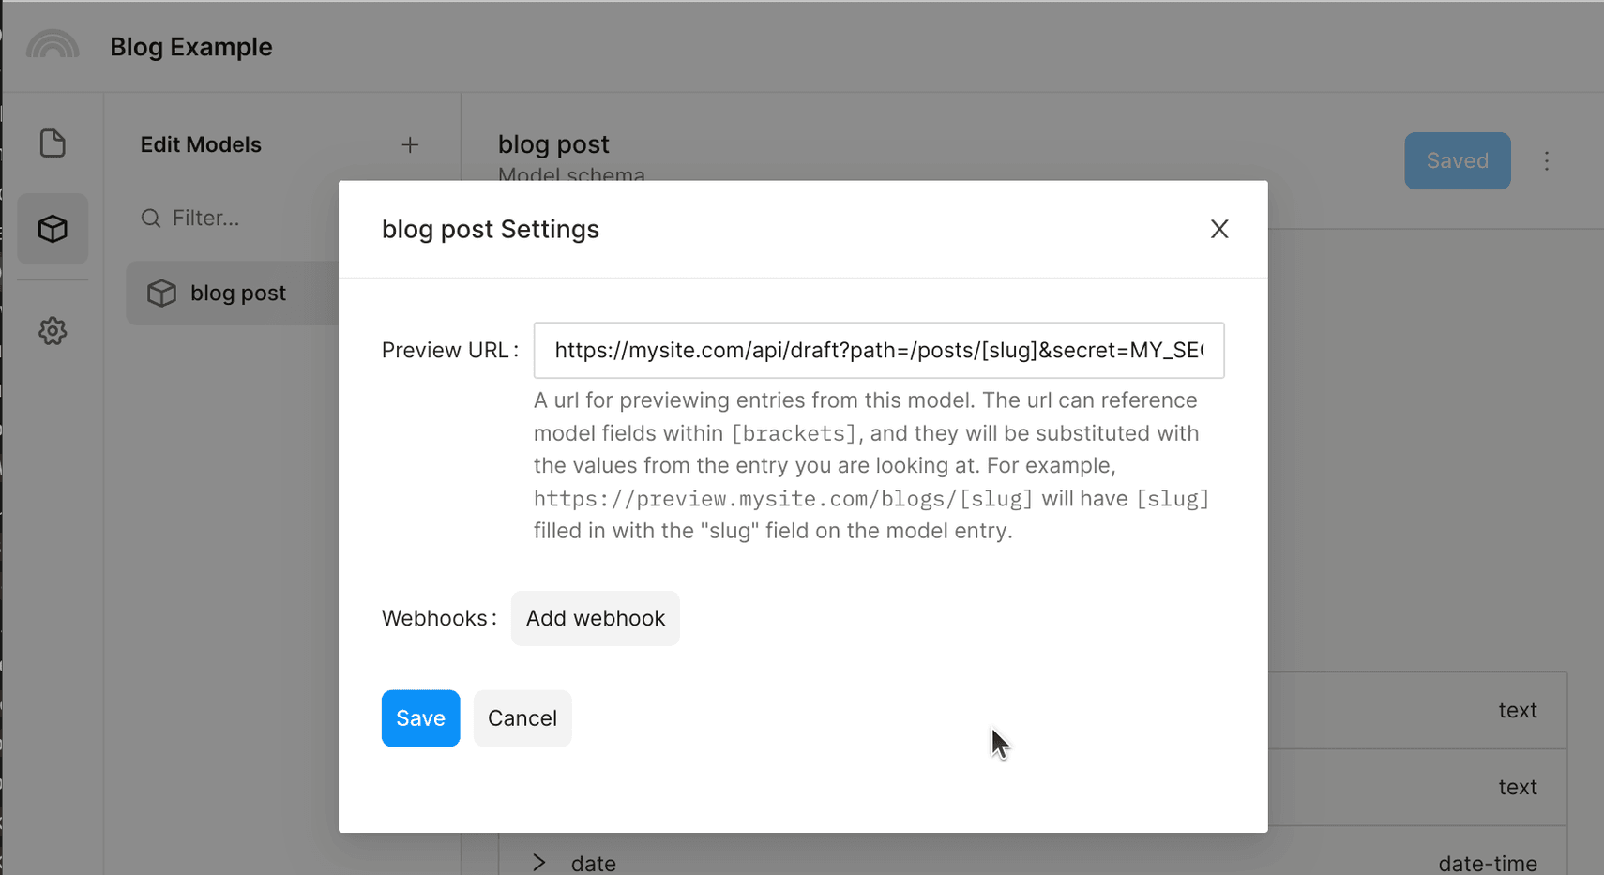The image size is (1604, 875).
Task: Open the content pages panel icon
Action: (53, 143)
